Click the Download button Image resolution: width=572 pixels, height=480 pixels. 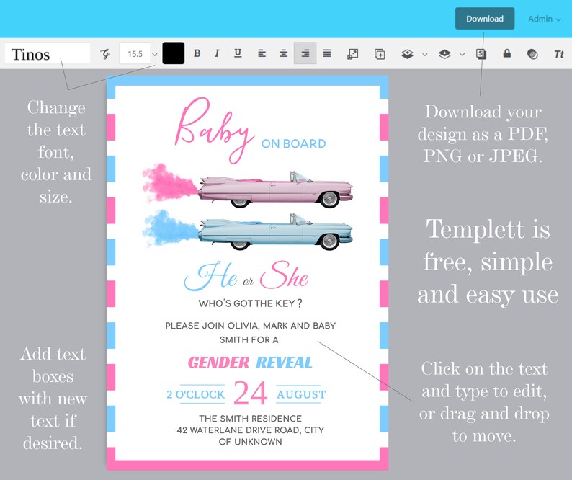[484, 19]
